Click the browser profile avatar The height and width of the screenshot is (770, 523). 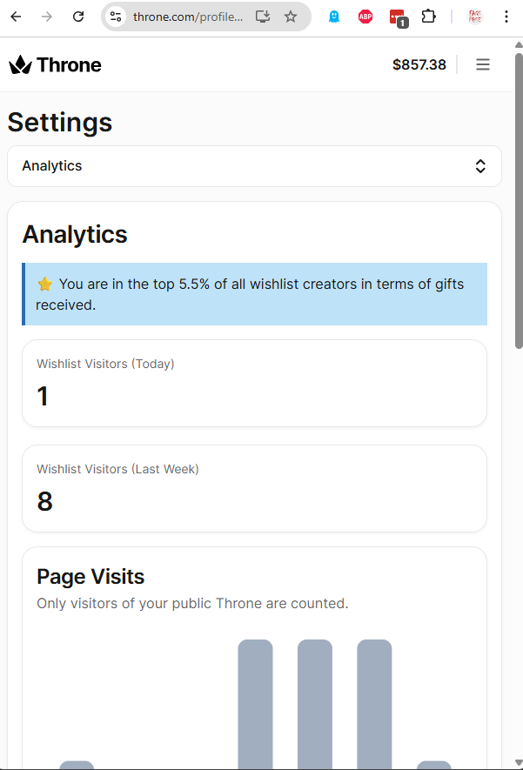[x=475, y=17]
